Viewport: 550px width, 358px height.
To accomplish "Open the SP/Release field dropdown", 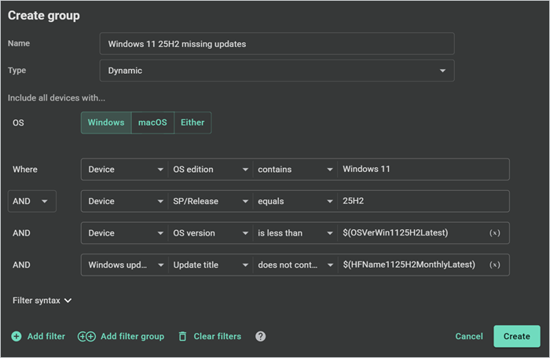I will click(211, 201).
